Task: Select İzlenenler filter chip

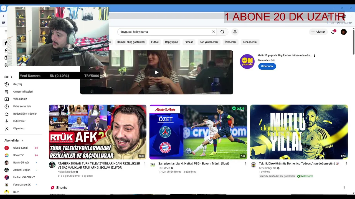Action: point(230,42)
